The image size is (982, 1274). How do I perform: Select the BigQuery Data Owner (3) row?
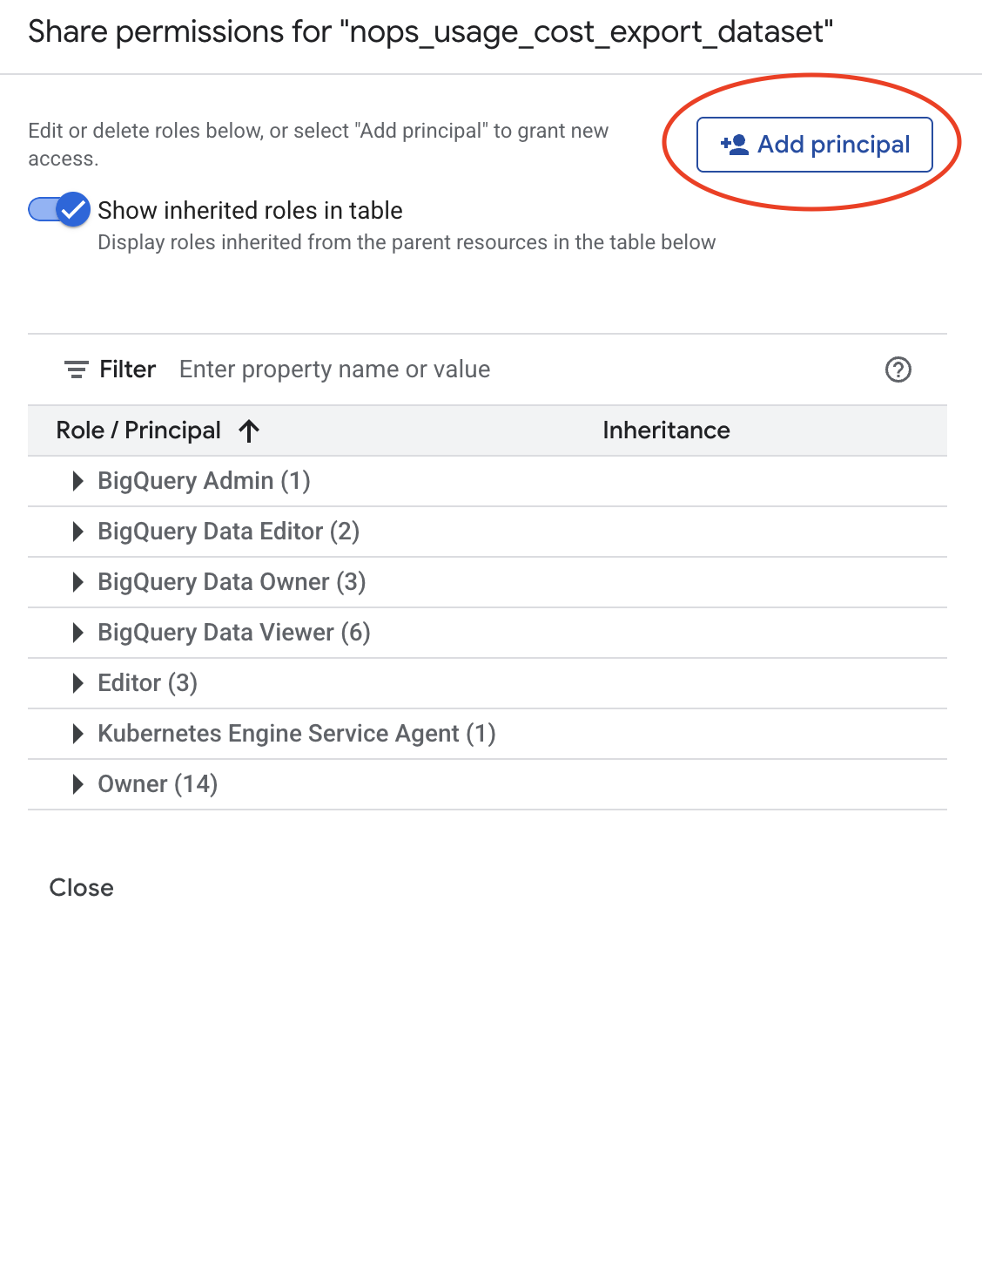pyautogui.click(x=232, y=582)
